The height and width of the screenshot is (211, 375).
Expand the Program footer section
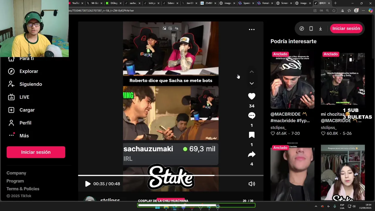click(15, 181)
